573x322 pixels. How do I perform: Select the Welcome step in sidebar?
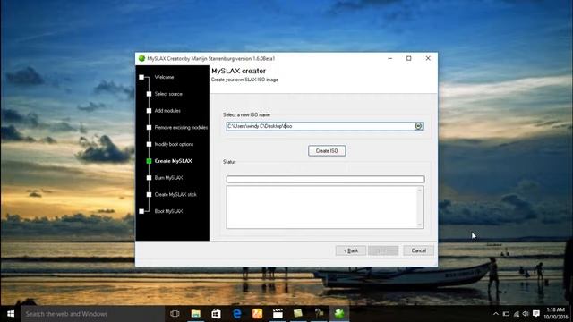(x=164, y=78)
